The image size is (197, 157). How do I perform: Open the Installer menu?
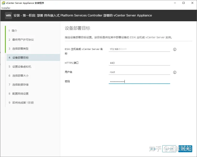(x=6, y=8)
